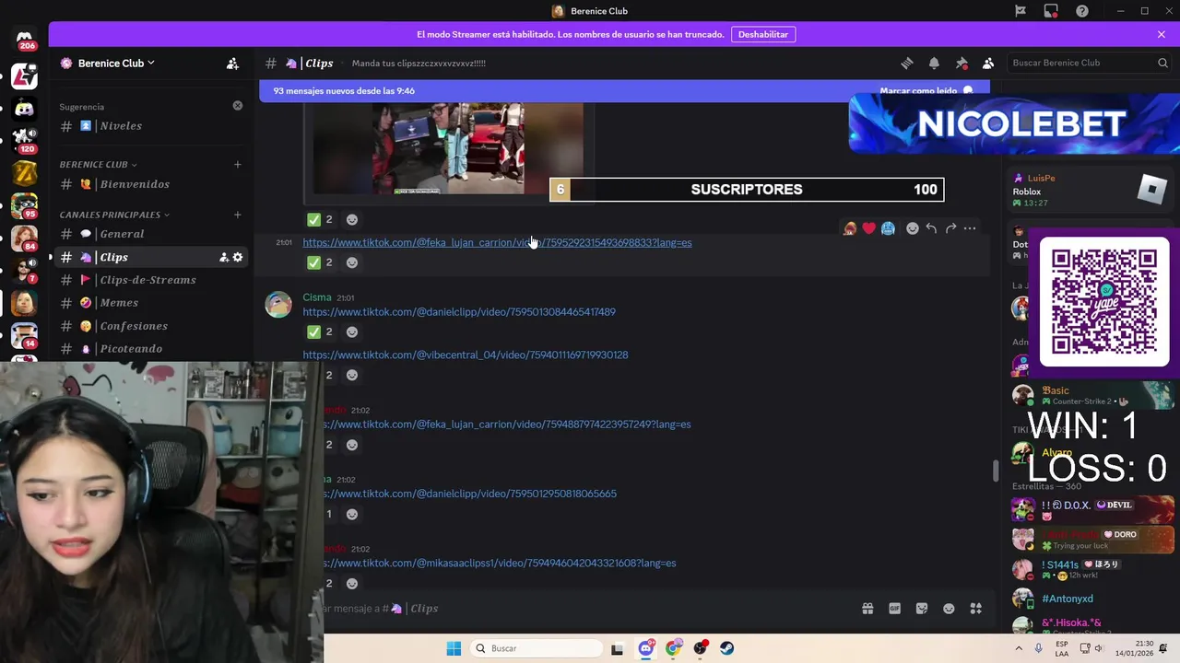The height and width of the screenshot is (663, 1180).
Task: Open feka_lujan_carrion TikTok link at 21:01
Action: (x=497, y=243)
